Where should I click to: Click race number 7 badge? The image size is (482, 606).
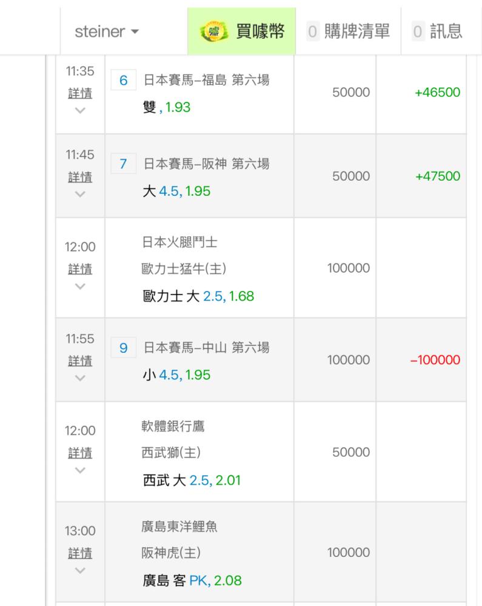pos(123,164)
